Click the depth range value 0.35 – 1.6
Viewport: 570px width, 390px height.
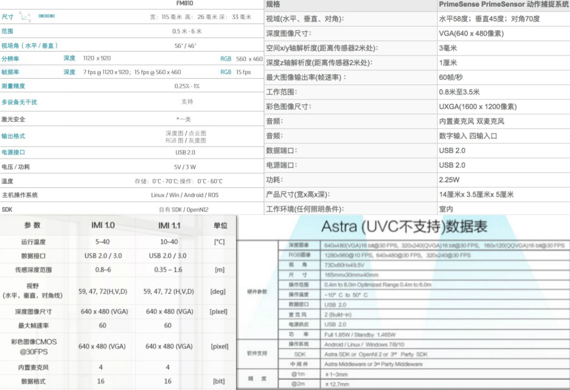(x=168, y=269)
